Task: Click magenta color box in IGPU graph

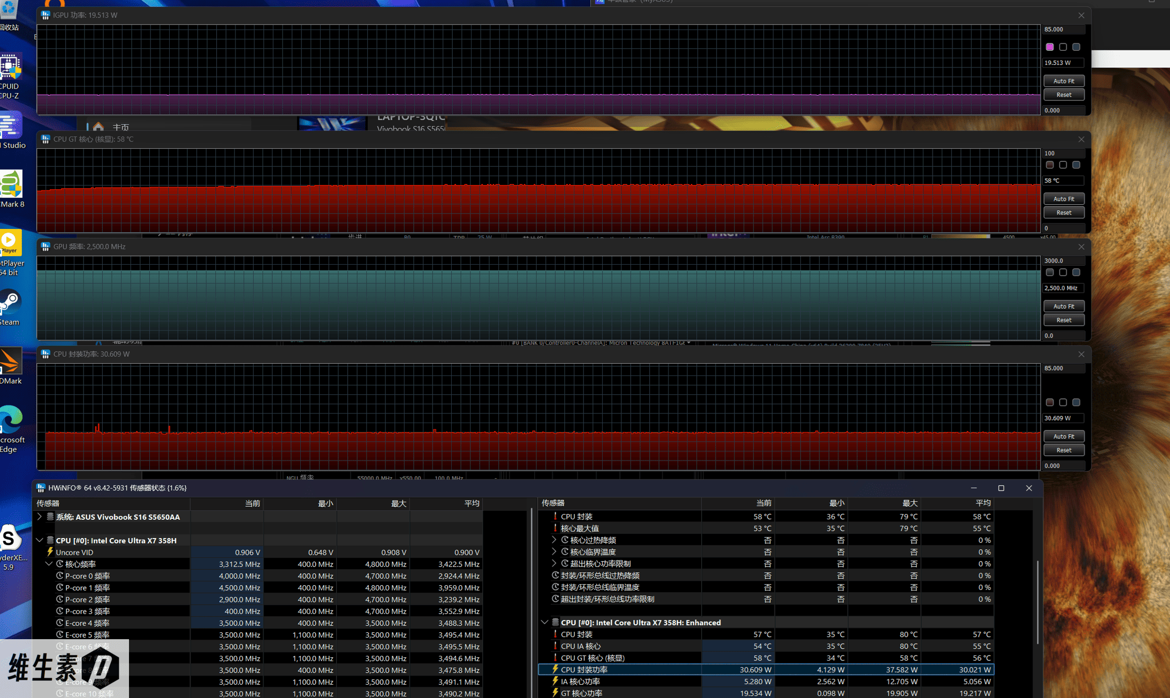Action: tap(1050, 47)
